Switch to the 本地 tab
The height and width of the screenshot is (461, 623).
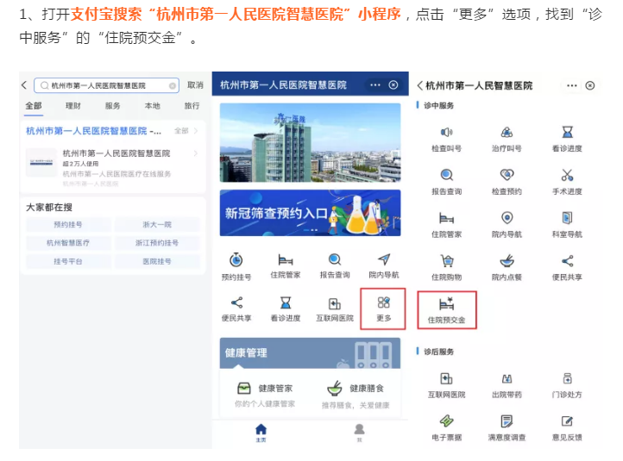click(x=152, y=106)
